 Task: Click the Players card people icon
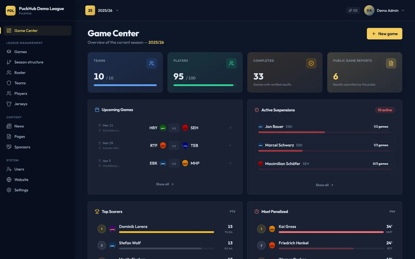[231, 63]
